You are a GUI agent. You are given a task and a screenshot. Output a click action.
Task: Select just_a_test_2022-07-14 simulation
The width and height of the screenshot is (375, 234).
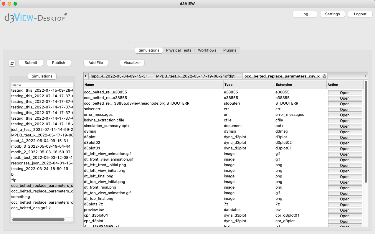click(42, 130)
